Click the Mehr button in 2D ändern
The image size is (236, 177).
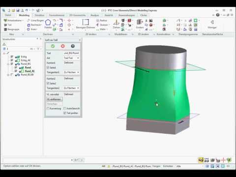pos(102,29)
